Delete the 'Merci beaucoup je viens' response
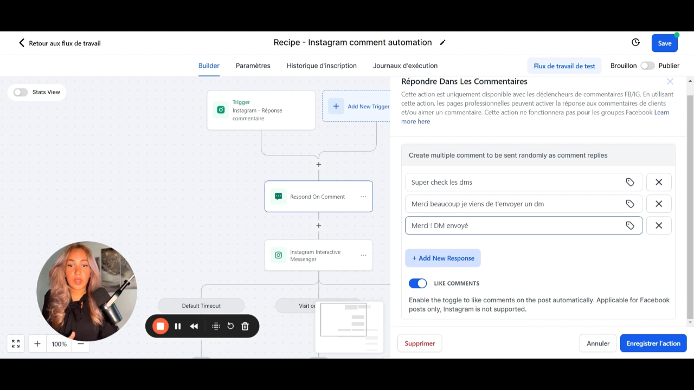This screenshot has width=694, height=390. click(659, 204)
